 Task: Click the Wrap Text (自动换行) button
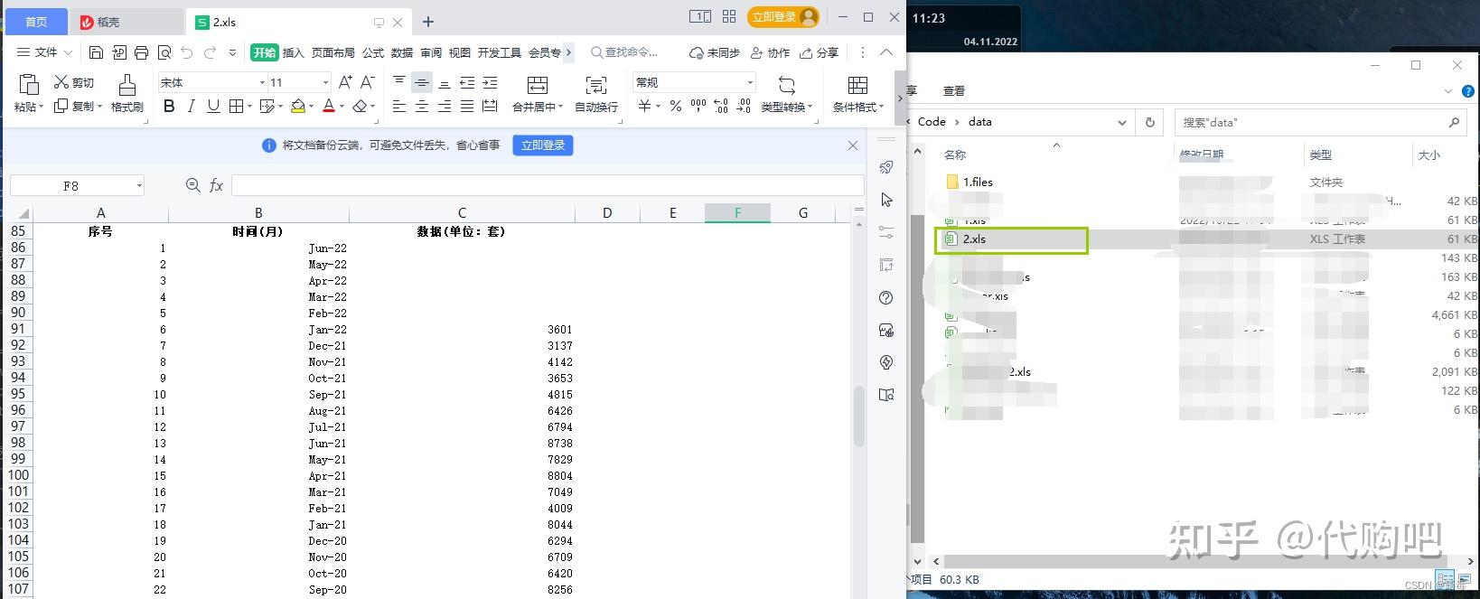click(x=596, y=94)
